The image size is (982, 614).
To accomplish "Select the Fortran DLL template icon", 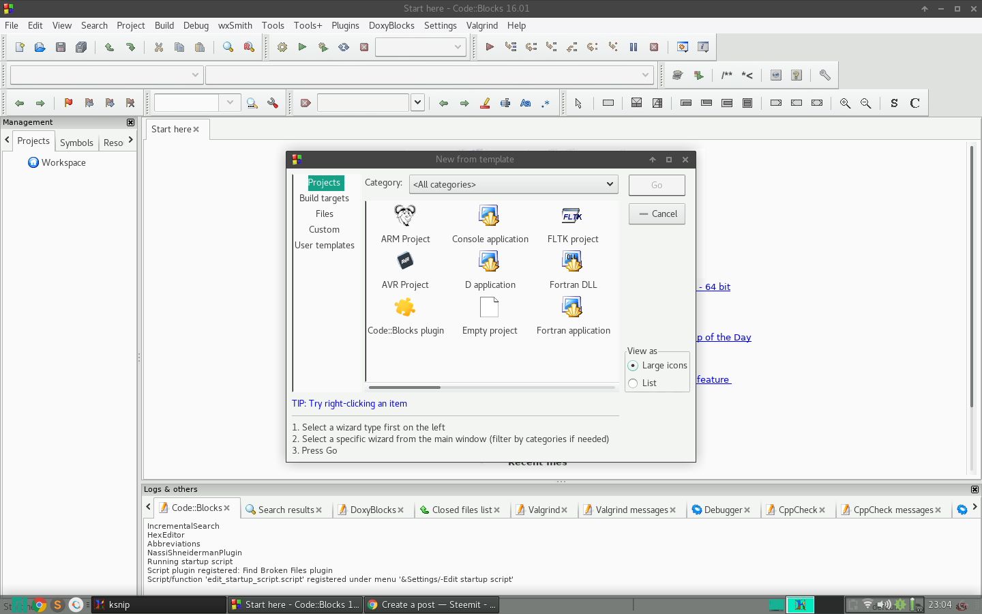I will pos(572,261).
